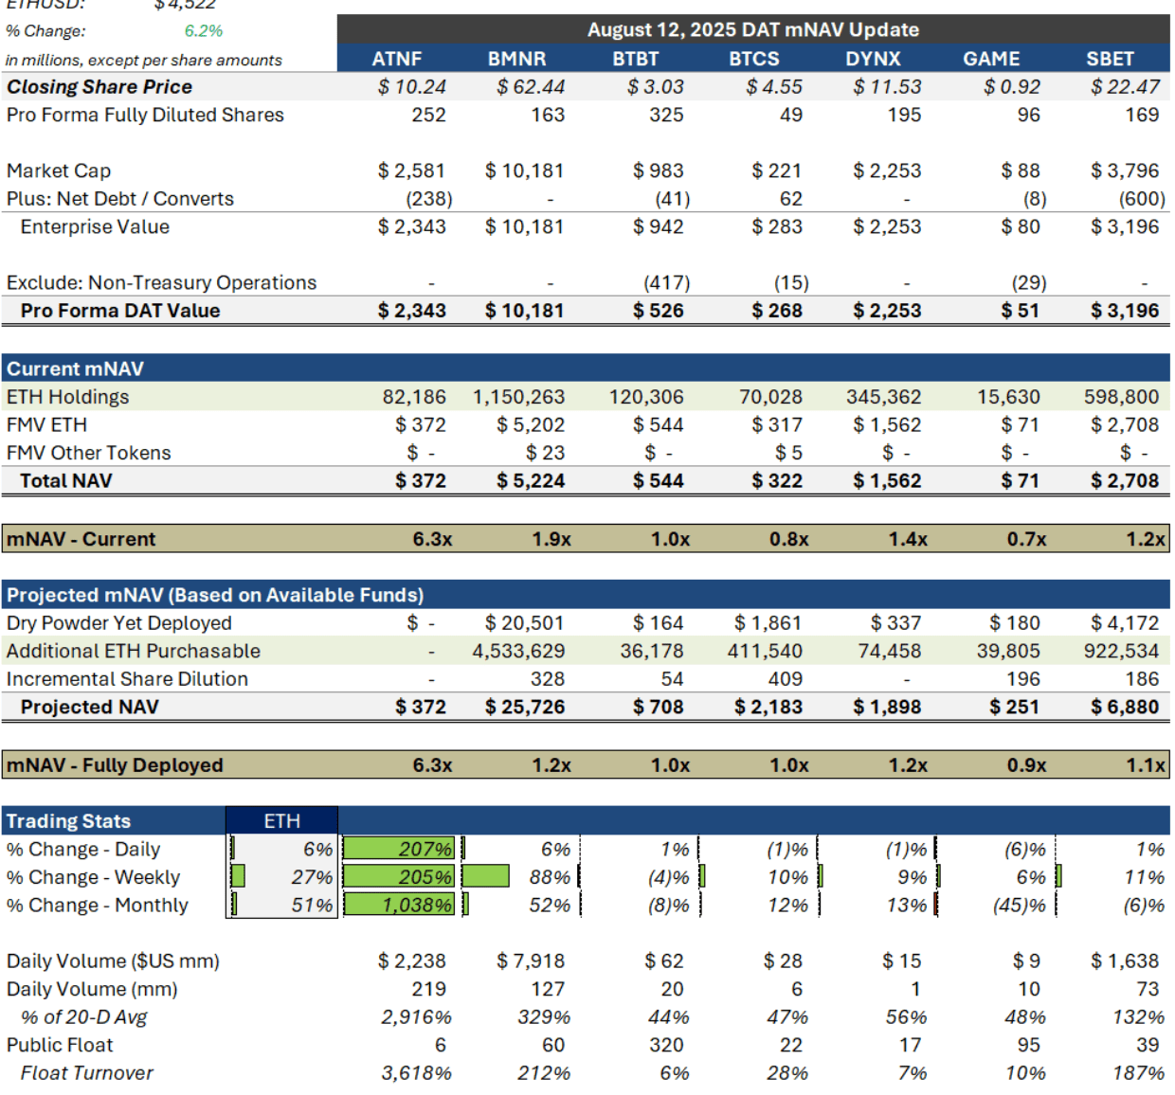This screenshot has width=1175, height=1095.
Task: Click ATNF closing price $ 10.24
Action: [411, 87]
